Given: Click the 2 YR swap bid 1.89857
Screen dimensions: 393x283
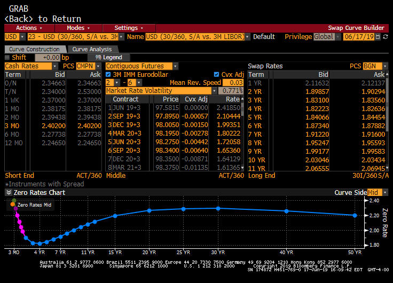Looking at the screenshot, I should 317,92.
